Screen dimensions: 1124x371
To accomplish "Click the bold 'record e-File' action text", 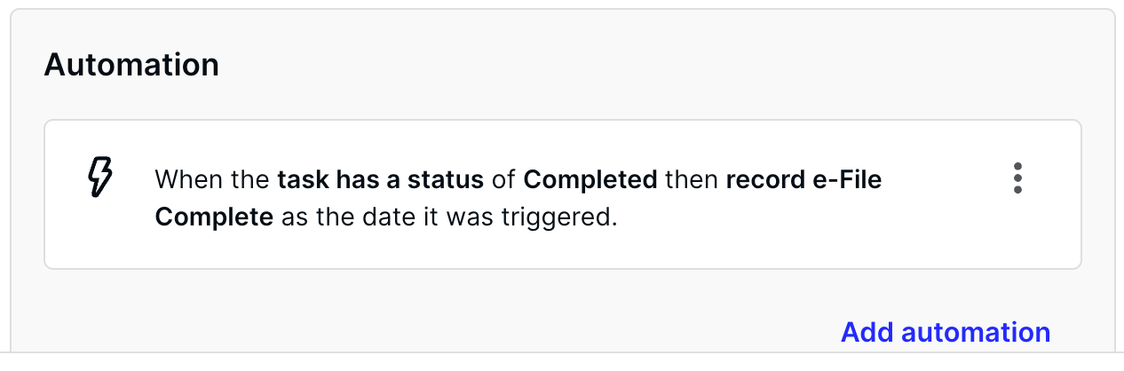I will [x=803, y=180].
